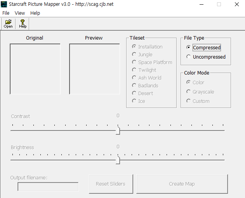Click the Open folder toolbar icon

(x=8, y=24)
